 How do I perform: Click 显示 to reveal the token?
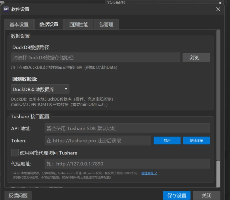pyautogui.click(x=167, y=140)
